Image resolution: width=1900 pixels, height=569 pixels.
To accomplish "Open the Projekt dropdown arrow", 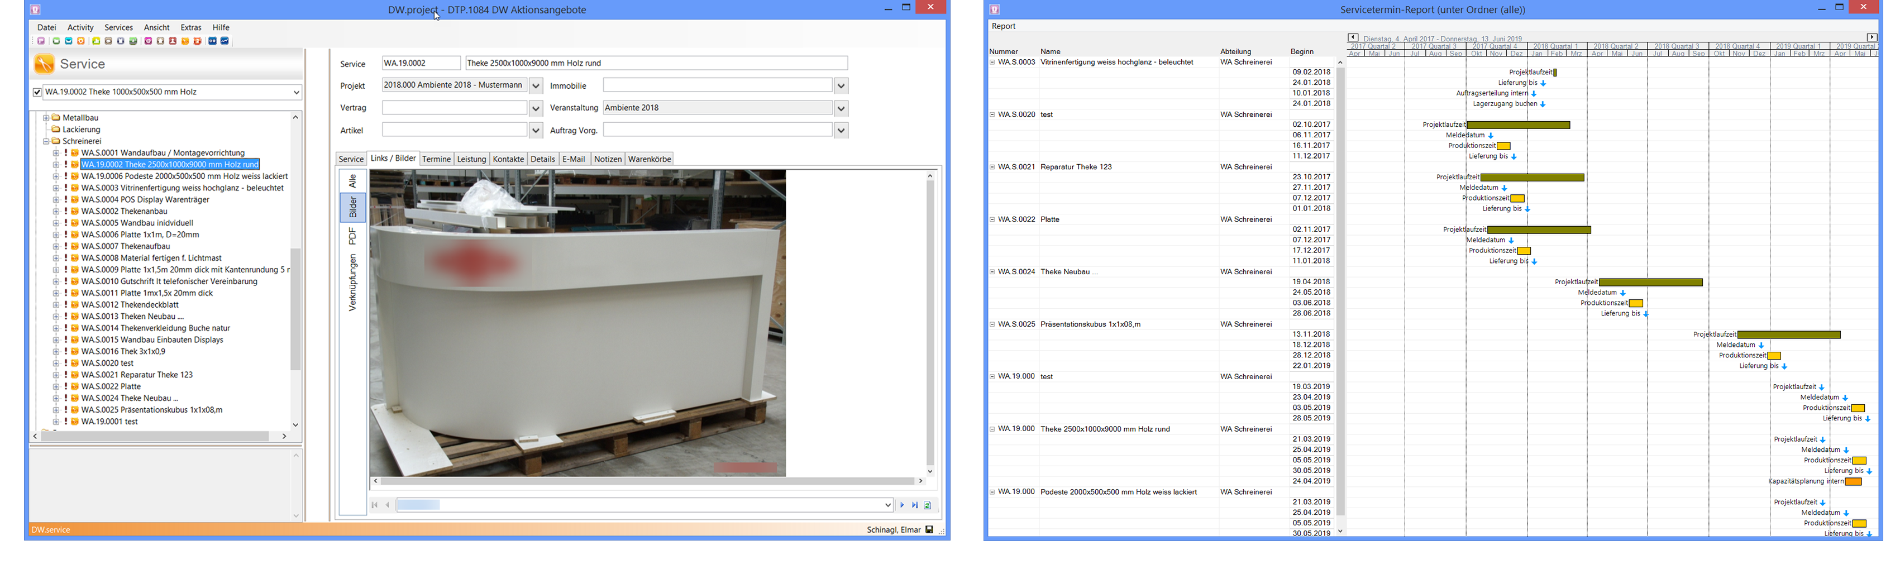I will pyautogui.click(x=536, y=86).
